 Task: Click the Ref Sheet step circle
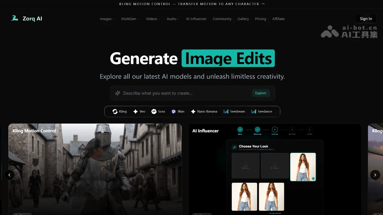(292, 130)
